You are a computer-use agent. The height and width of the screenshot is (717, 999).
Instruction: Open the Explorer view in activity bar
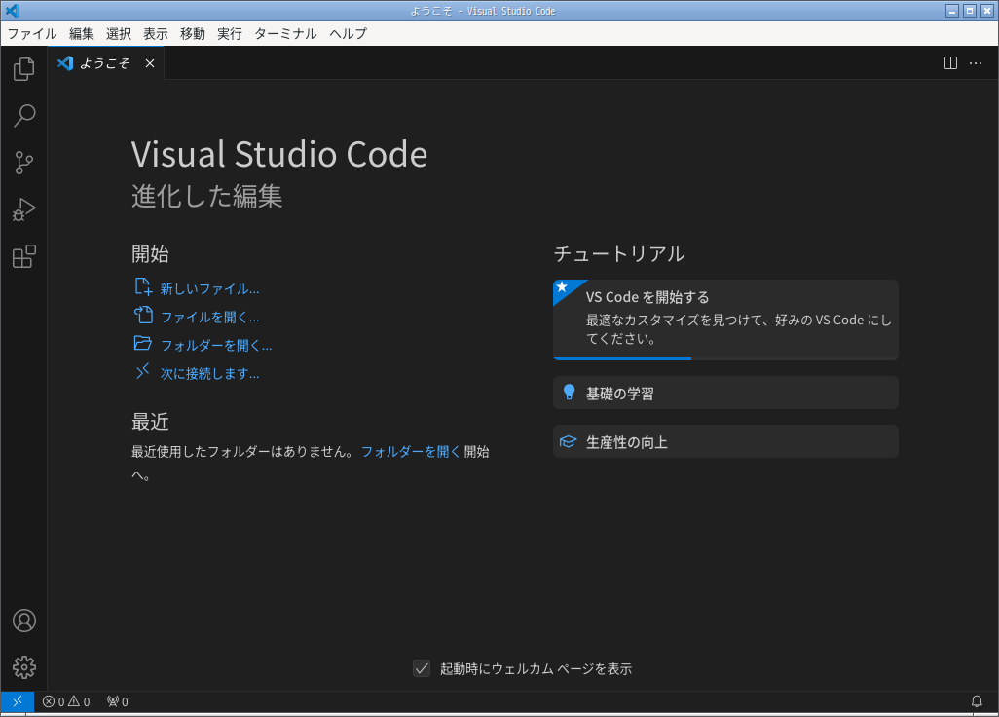23,69
